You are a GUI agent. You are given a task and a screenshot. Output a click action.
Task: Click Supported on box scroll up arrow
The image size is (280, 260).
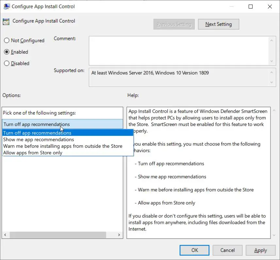(x=272, y=72)
